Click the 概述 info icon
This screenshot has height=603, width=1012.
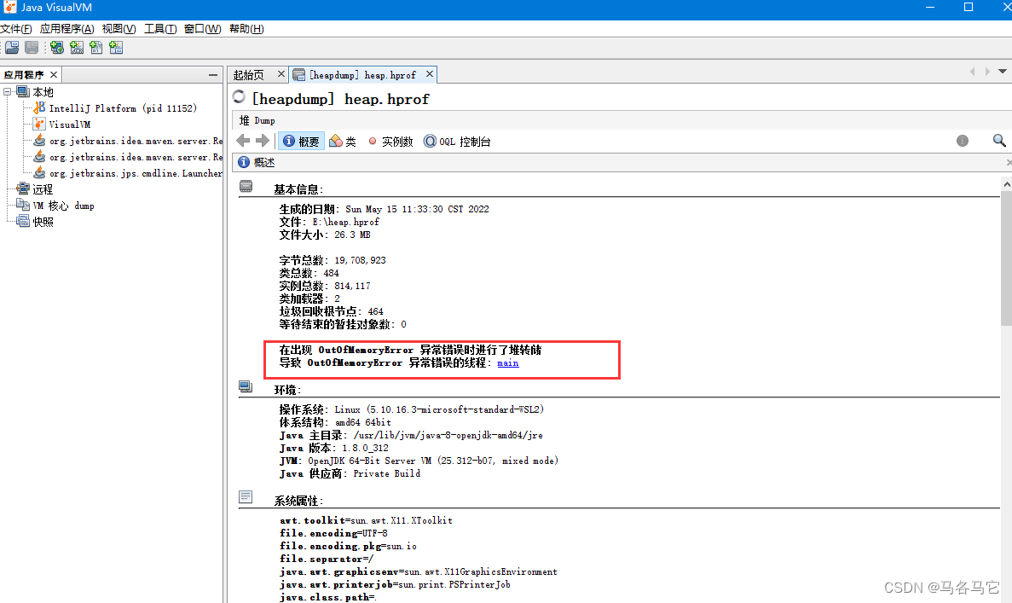pyautogui.click(x=244, y=162)
